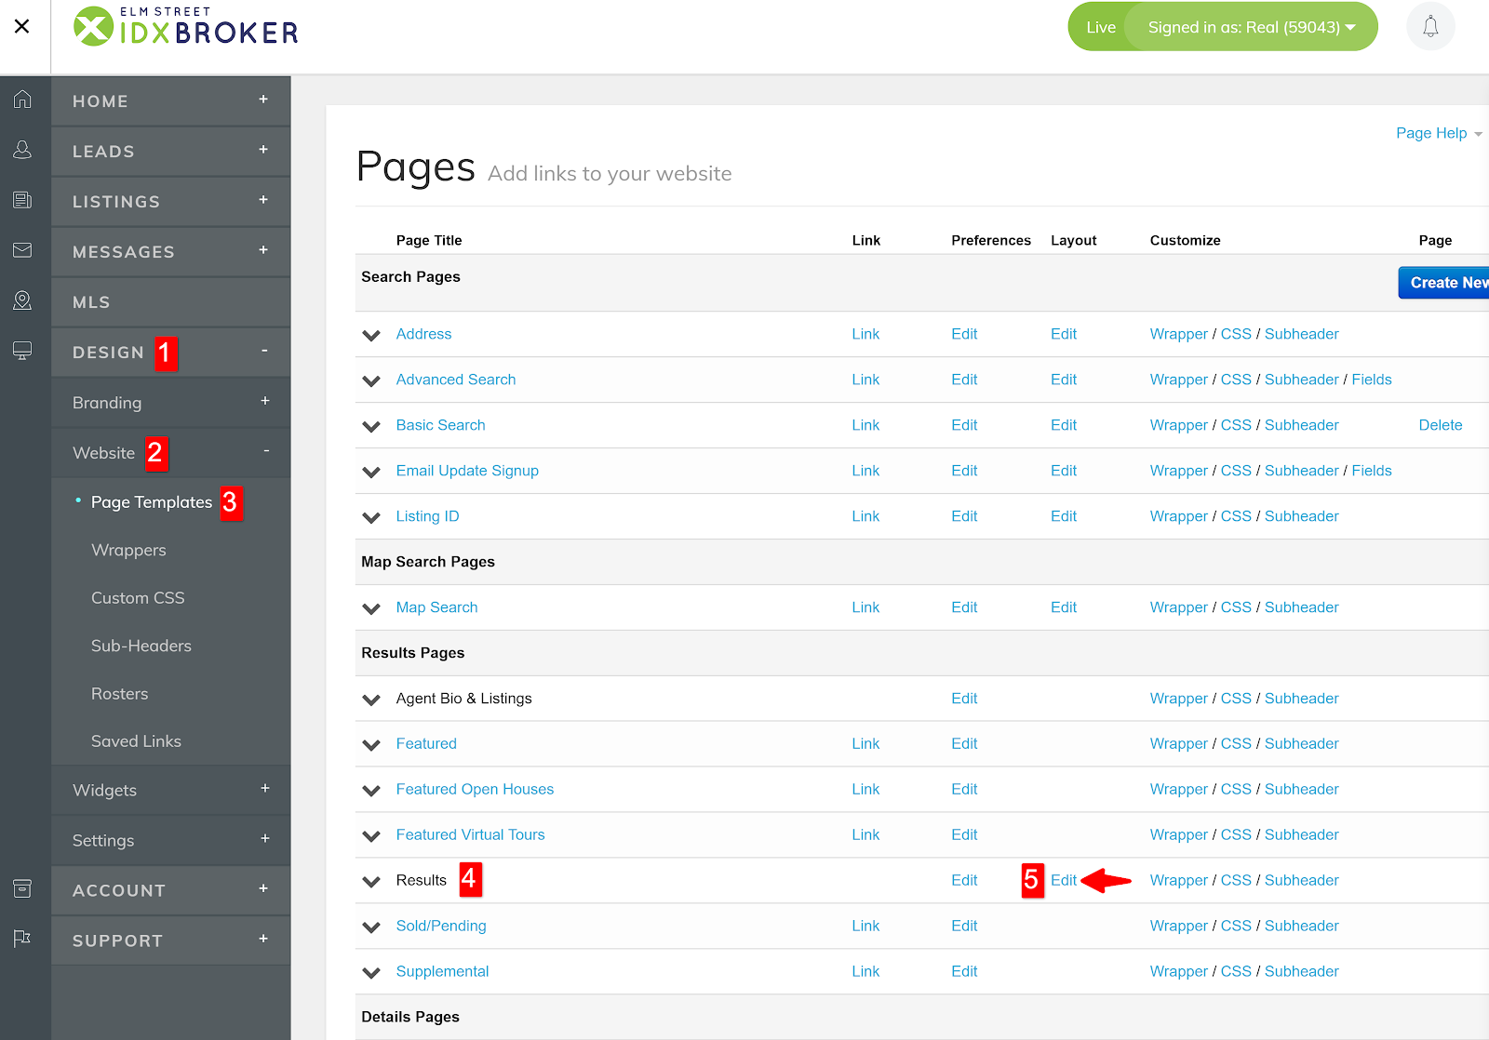1489x1040 pixels.
Task: Expand the Settings submenu plus icon
Action: (265, 839)
